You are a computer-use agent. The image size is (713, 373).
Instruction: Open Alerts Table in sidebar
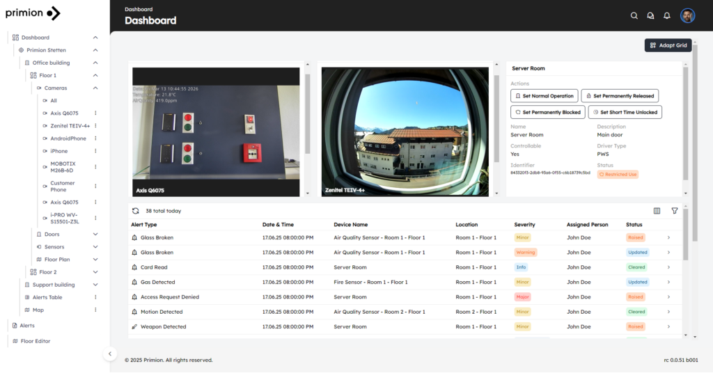coord(47,297)
